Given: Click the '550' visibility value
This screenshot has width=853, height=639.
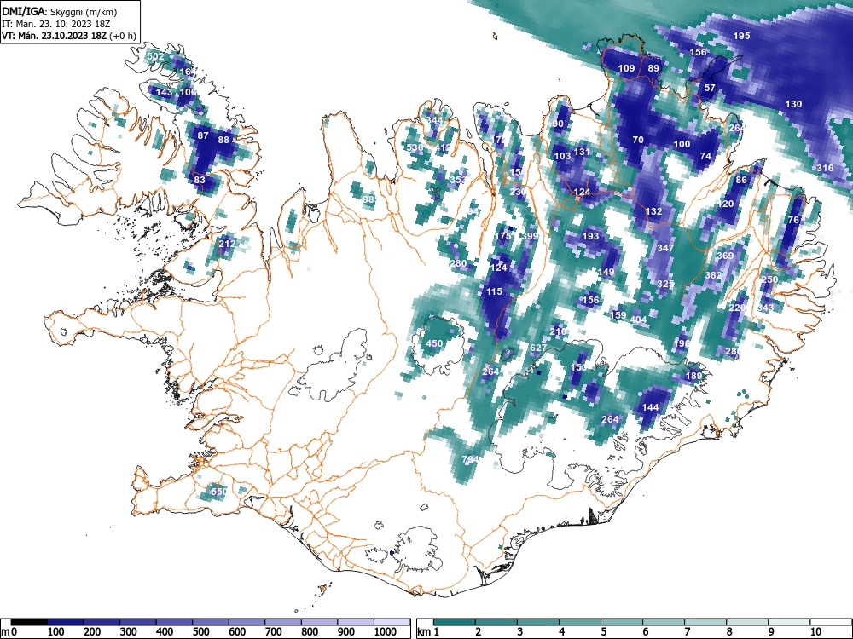Looking at the screenshot, I should point(219,492).
